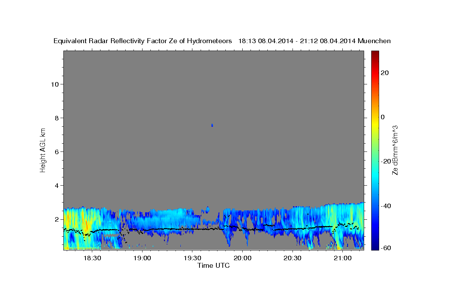450x300 pixels.
Task: Click the height tick label '2'
Action: 57,219
